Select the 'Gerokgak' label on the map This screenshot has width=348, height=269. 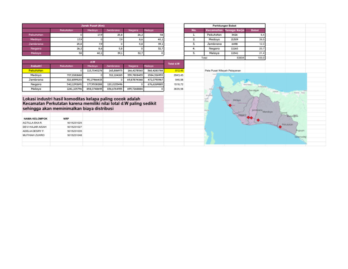pyautogui.click(x=254, y=91)
